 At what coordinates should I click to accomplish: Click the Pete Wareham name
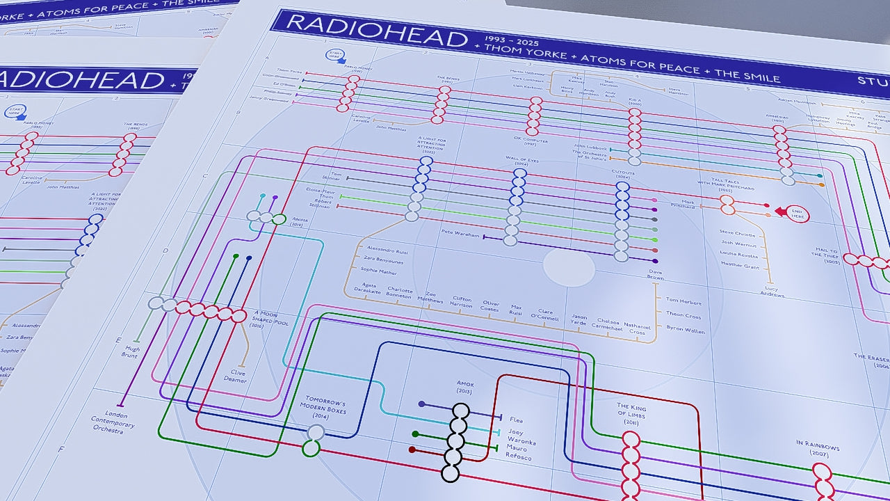pyautogui.click(x=460, y=234)
